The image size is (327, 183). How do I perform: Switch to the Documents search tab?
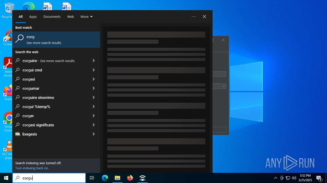point(52,17)
